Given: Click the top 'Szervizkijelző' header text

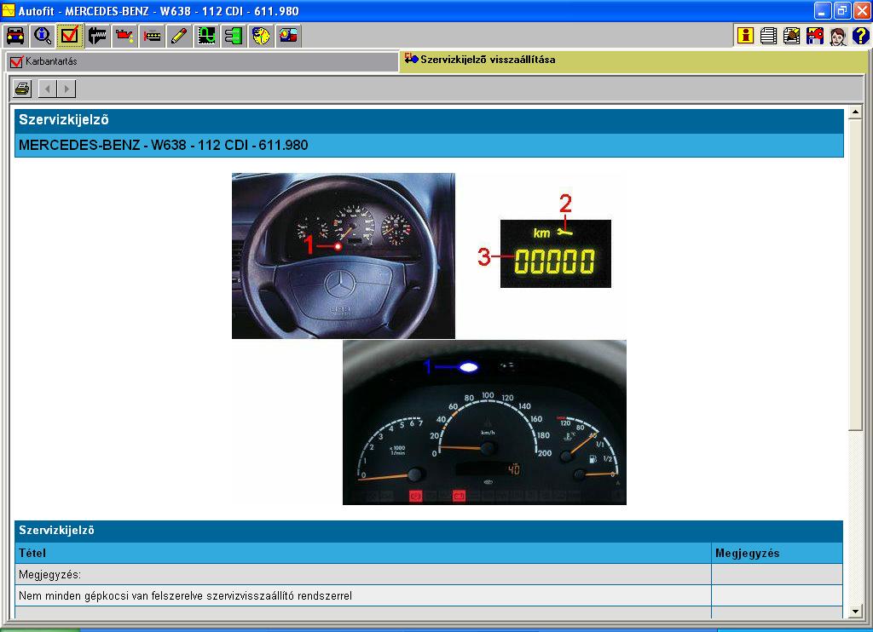Looking at the screenshot, I should click(x=63, y=119).
